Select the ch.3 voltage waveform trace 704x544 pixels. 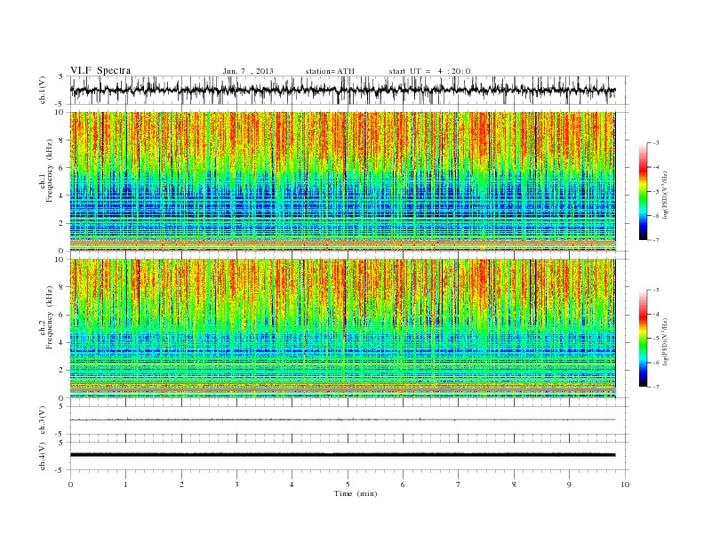pos(342,420)
